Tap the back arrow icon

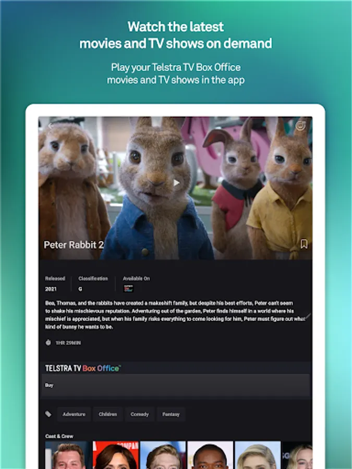[50, 126]
